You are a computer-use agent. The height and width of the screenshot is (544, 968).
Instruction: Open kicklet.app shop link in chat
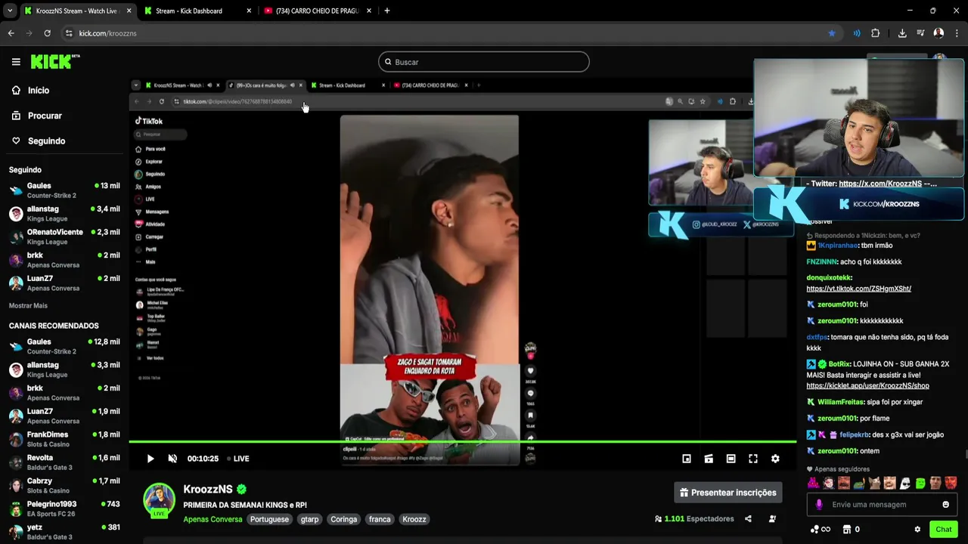[x=867, y=386]
